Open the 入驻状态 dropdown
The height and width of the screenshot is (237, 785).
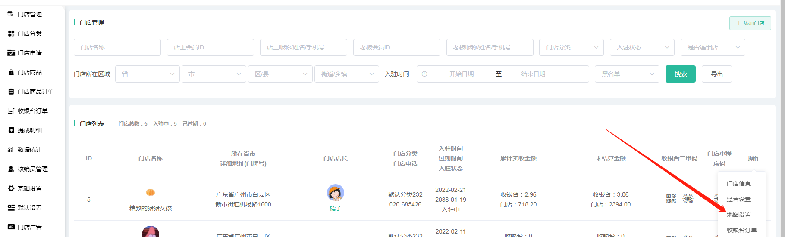point(642,47)
